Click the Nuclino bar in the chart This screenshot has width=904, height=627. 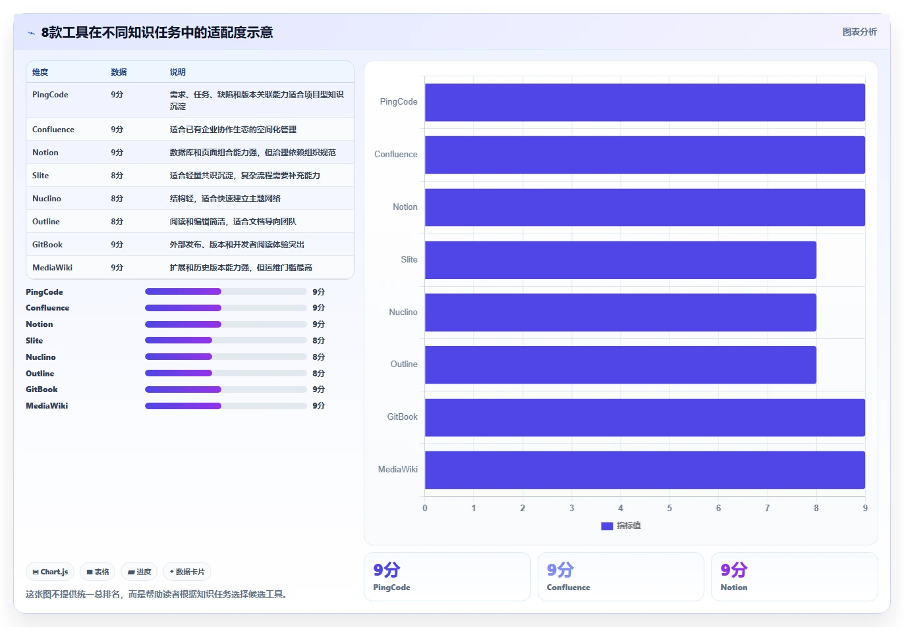620,312
